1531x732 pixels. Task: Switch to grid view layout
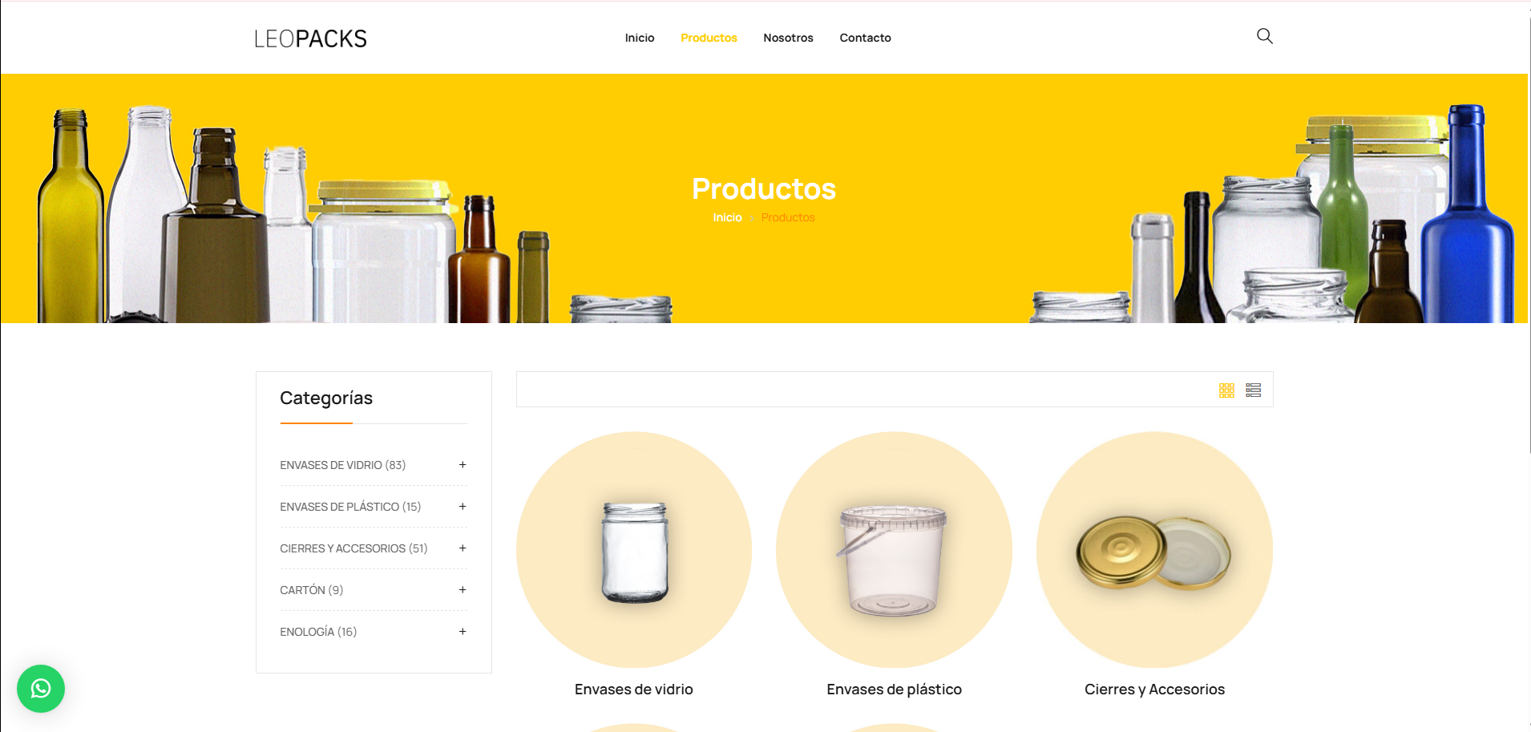pos(1226,390)
